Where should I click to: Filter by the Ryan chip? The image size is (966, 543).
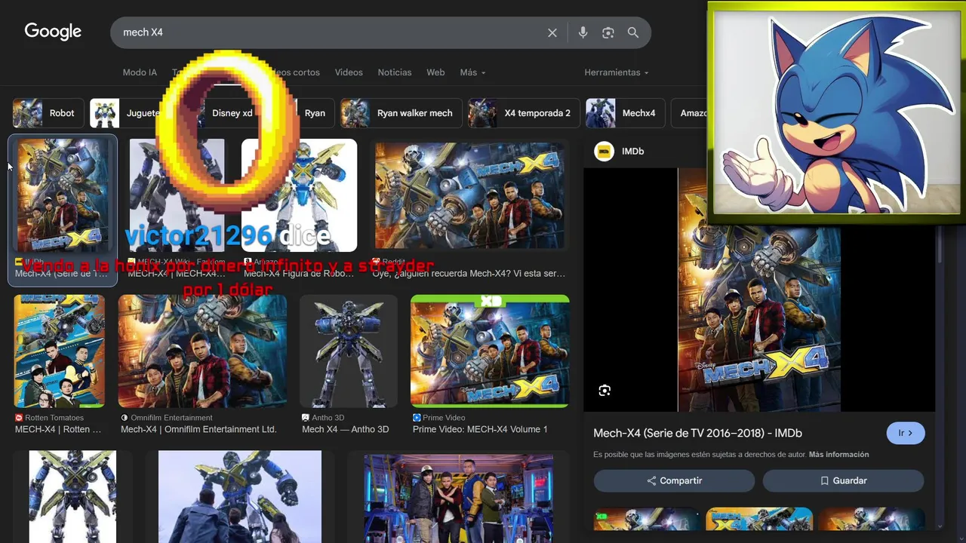tap(315, 113)
